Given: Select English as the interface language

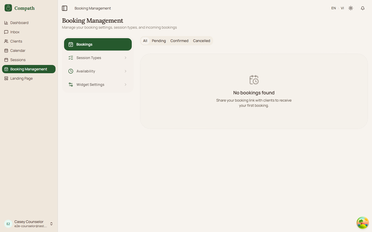Looking at the screenshot, I should point(333,8).
